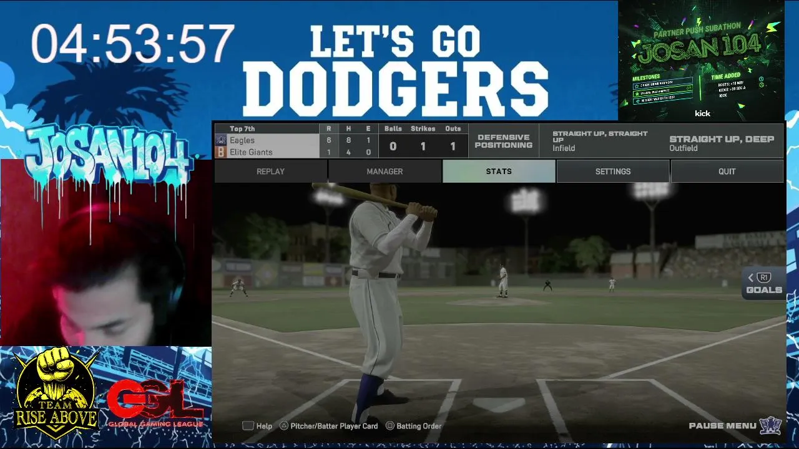The image size is (799, 449).
Task: Click the Defensive Positioning label
Action: (503, 141)
